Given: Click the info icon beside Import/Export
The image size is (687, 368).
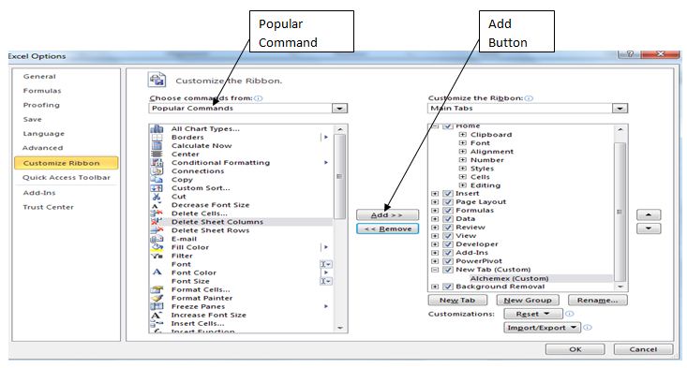Looking at the screenshot, I should tap(588, 328).
